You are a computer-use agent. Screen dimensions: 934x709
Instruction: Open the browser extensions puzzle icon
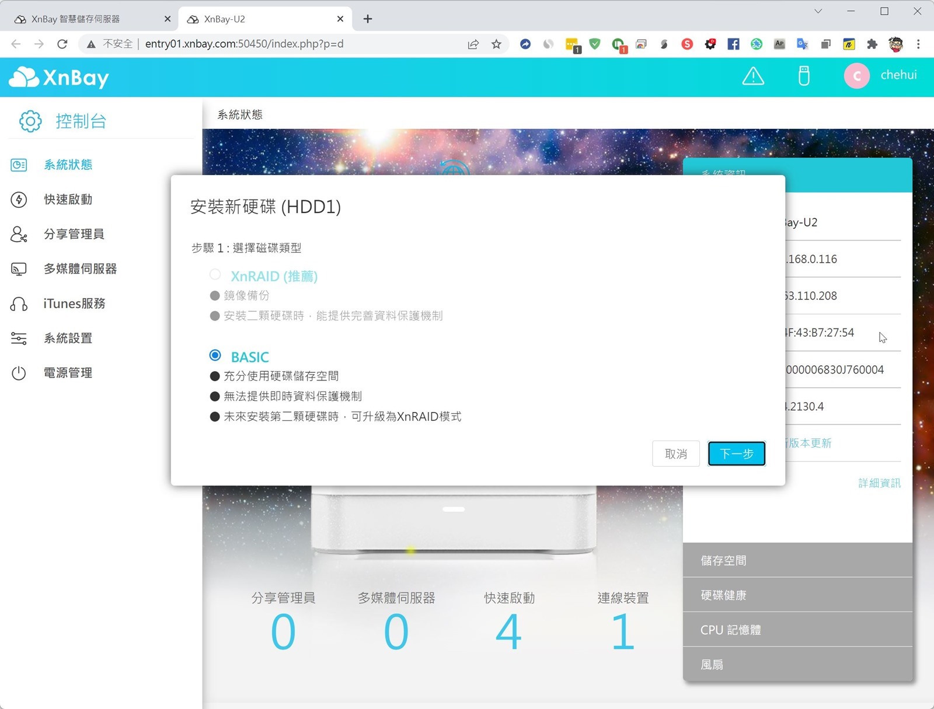[x=872, y=44]
